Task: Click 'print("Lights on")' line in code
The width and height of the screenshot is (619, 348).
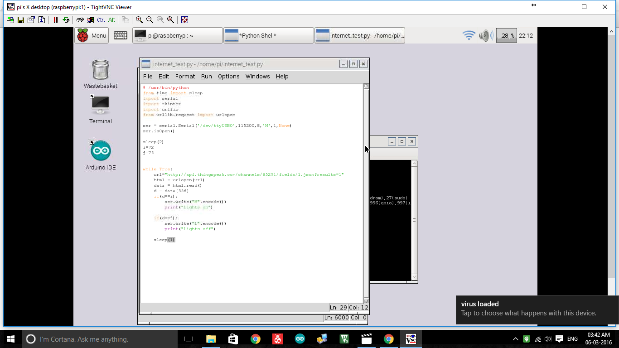Action: (189, 207)
